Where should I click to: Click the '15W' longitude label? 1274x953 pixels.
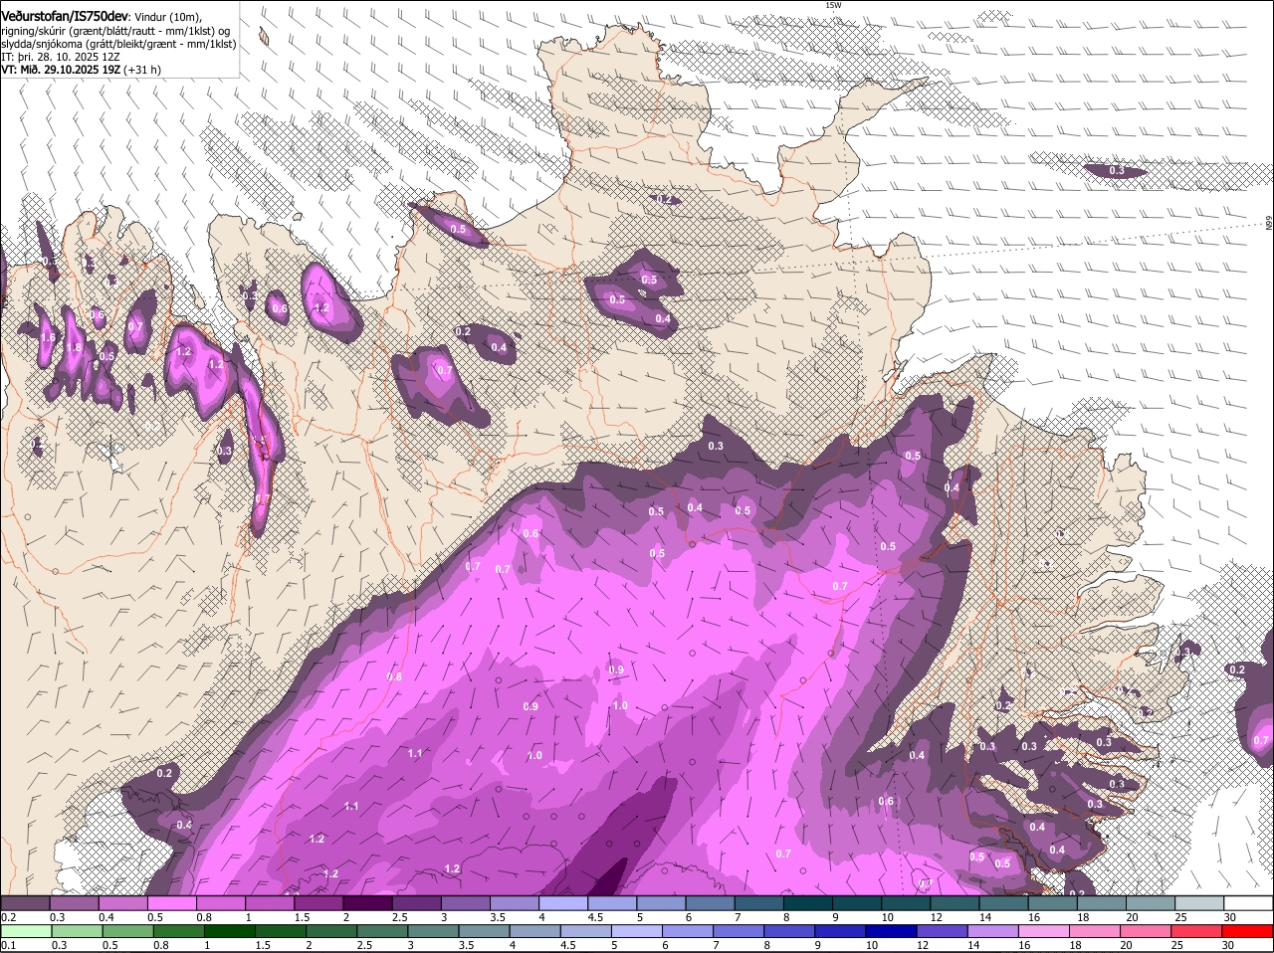click(833, 5)
